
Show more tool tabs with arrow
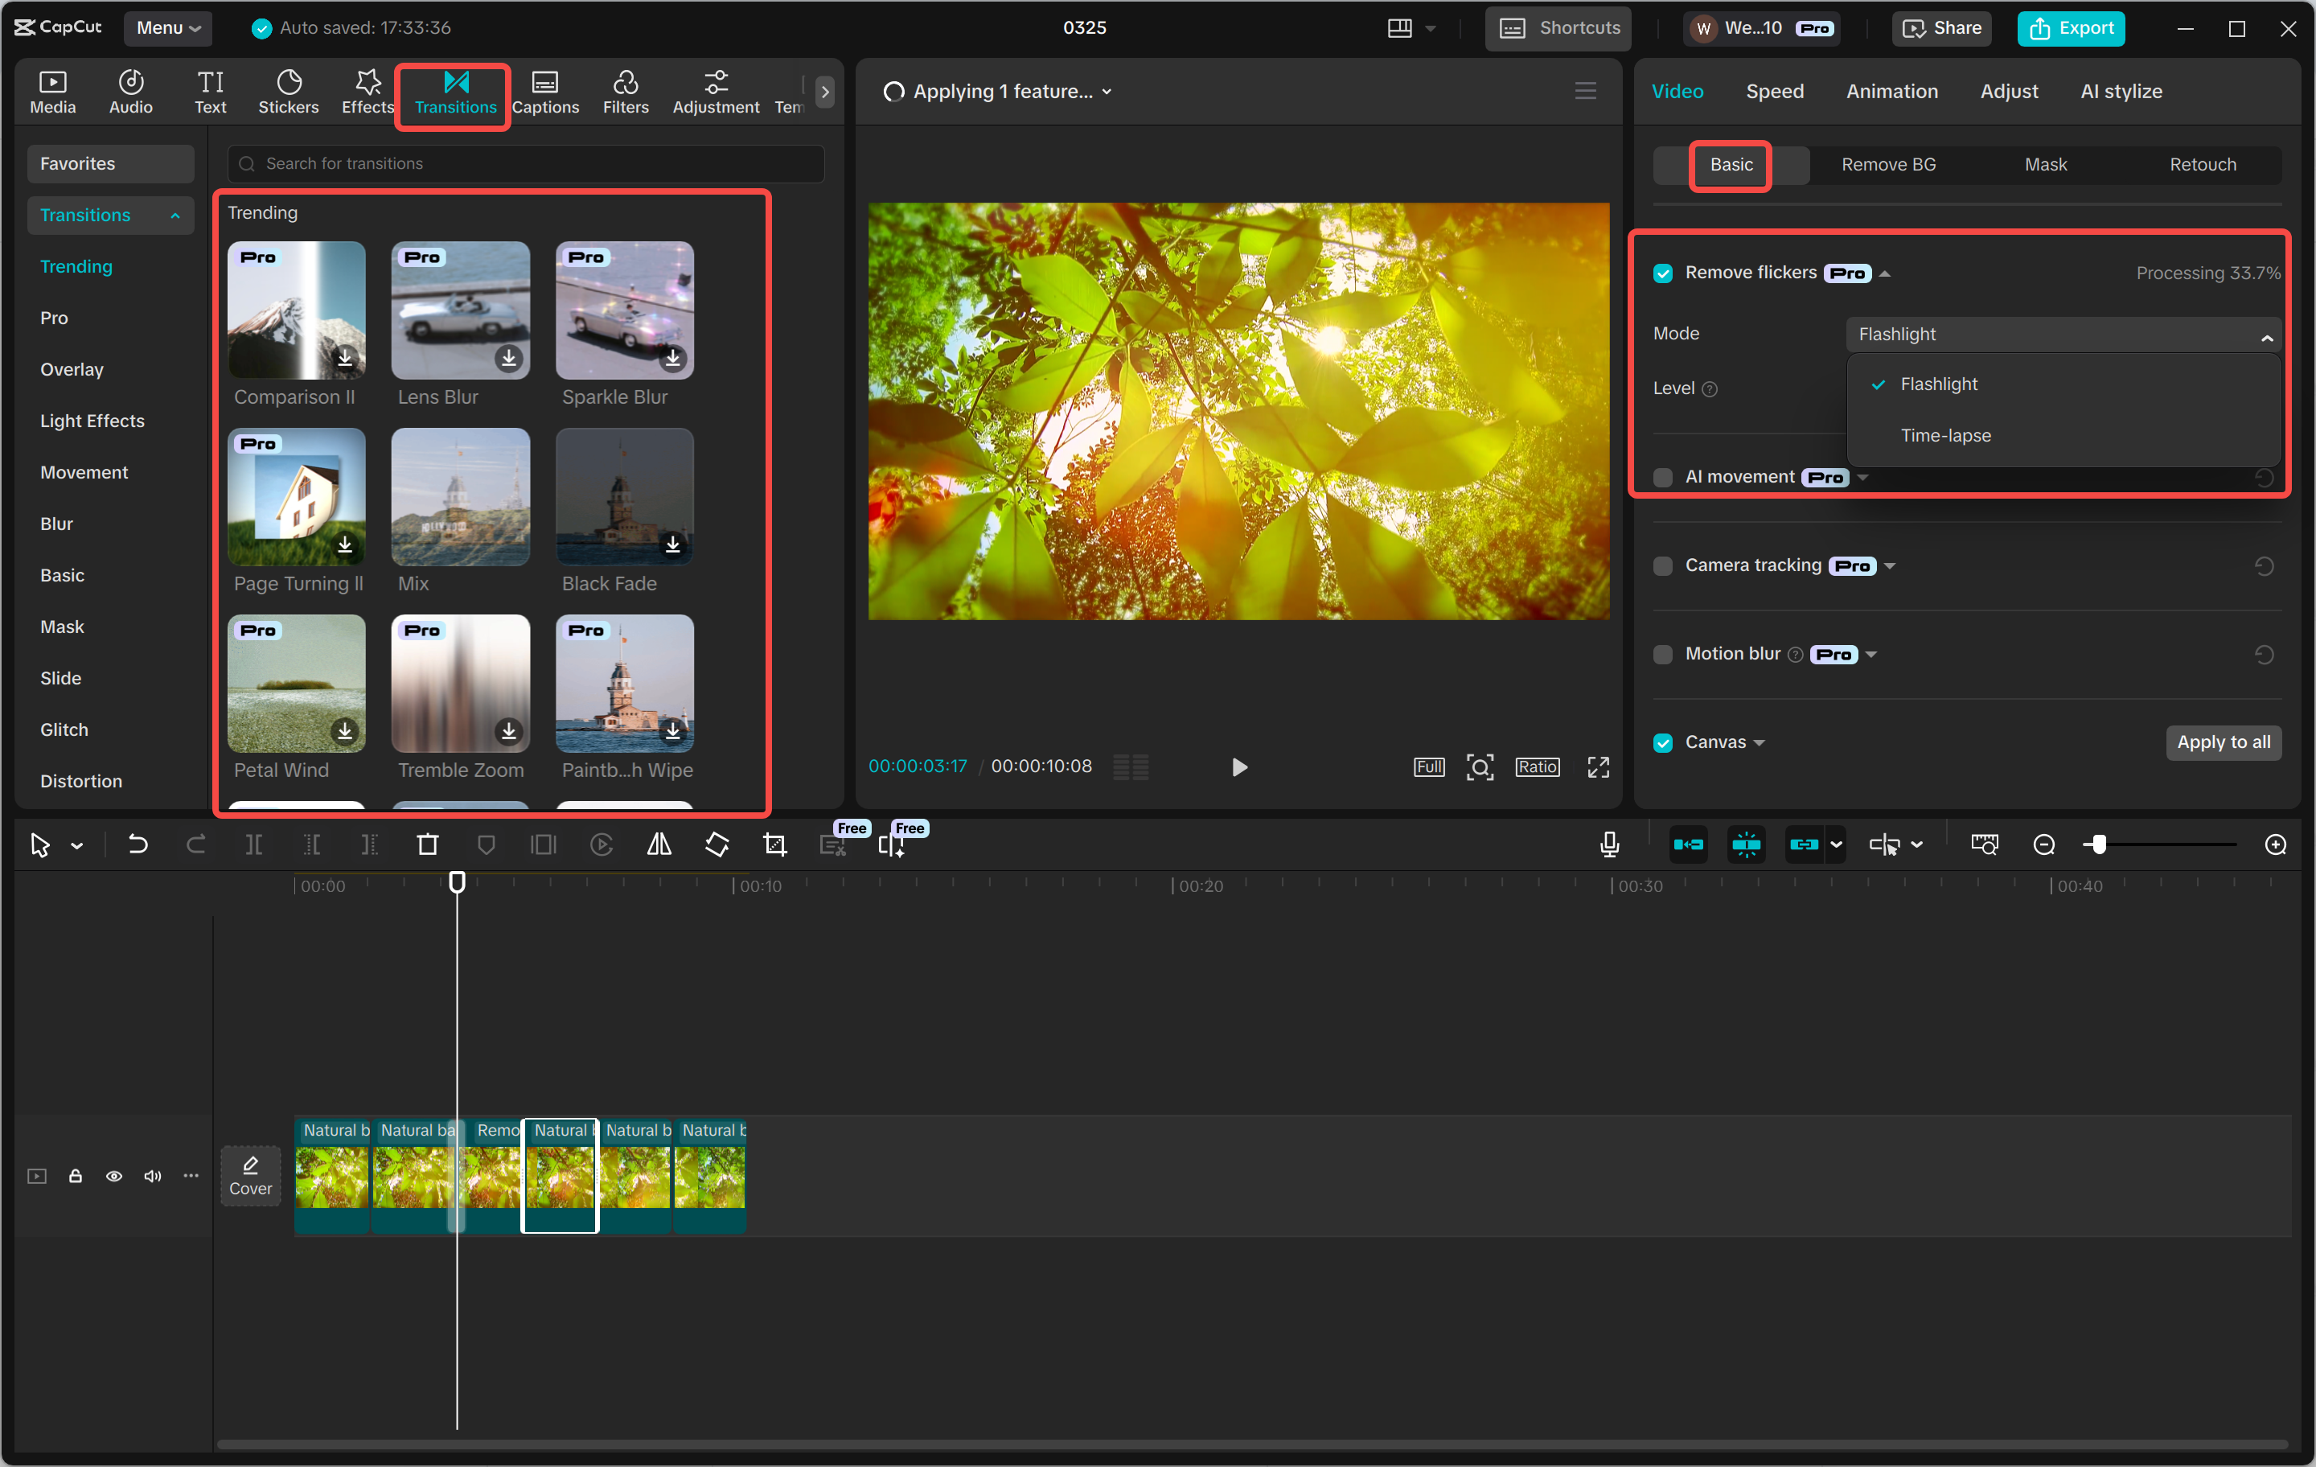pos(824,92)
